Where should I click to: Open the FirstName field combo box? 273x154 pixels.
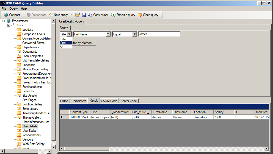click(108, 34)
